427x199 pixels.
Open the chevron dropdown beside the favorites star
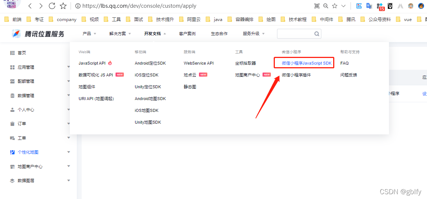pyautogui.click(x=344, y=6)
